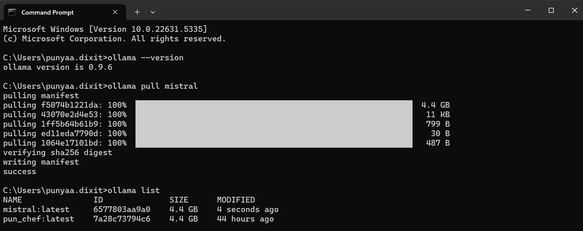The height and width of the screenshot is (231, 583).
Task: Minimize the terminal window
Action: pyautogui.click(x=528, y=10)
